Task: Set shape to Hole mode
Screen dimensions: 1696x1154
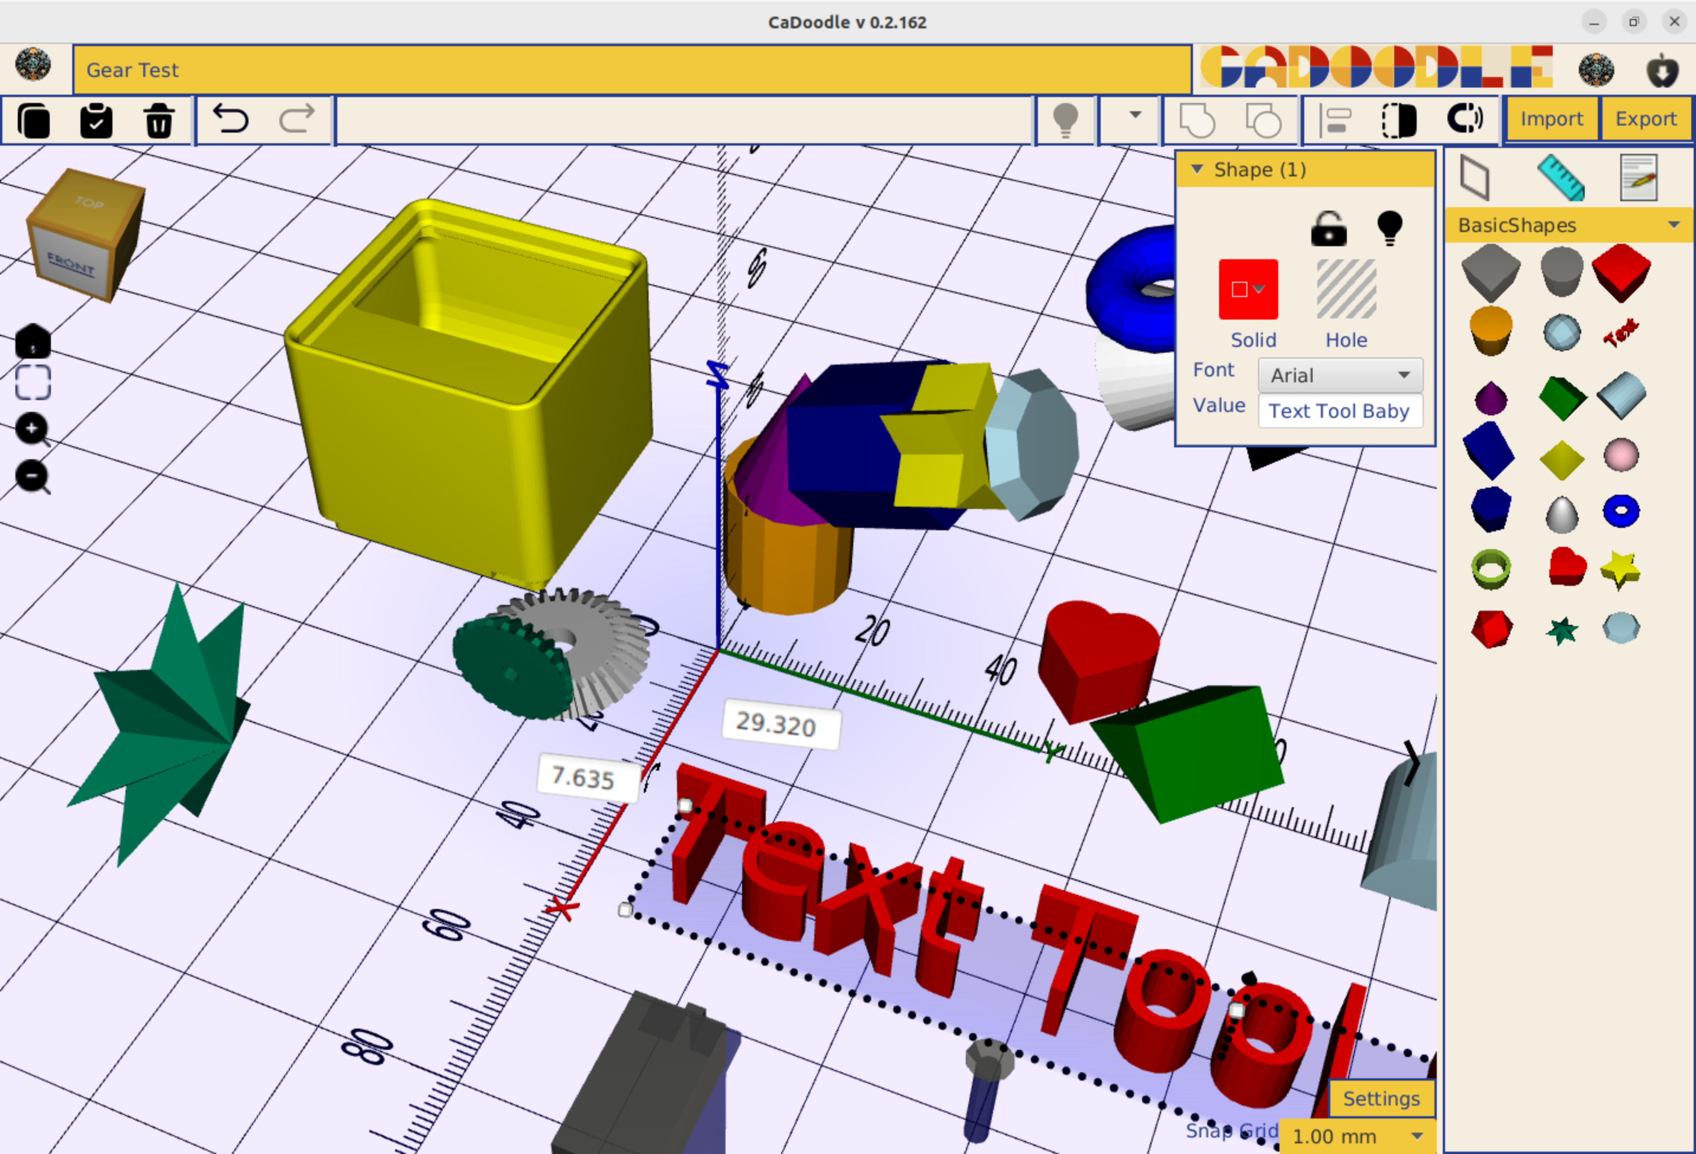Action: click(1346, 290)
